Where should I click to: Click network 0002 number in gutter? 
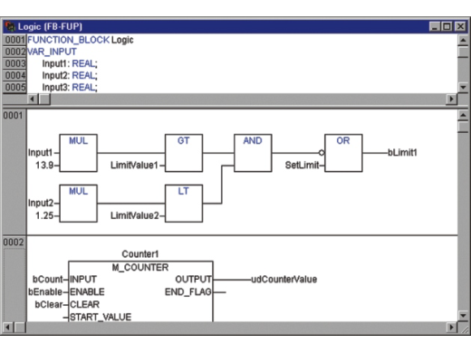tap(13, 243)
